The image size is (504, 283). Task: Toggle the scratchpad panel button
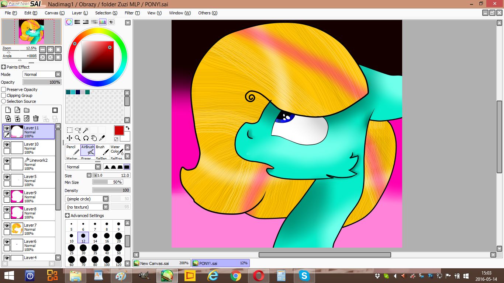[x=111, y=22]
